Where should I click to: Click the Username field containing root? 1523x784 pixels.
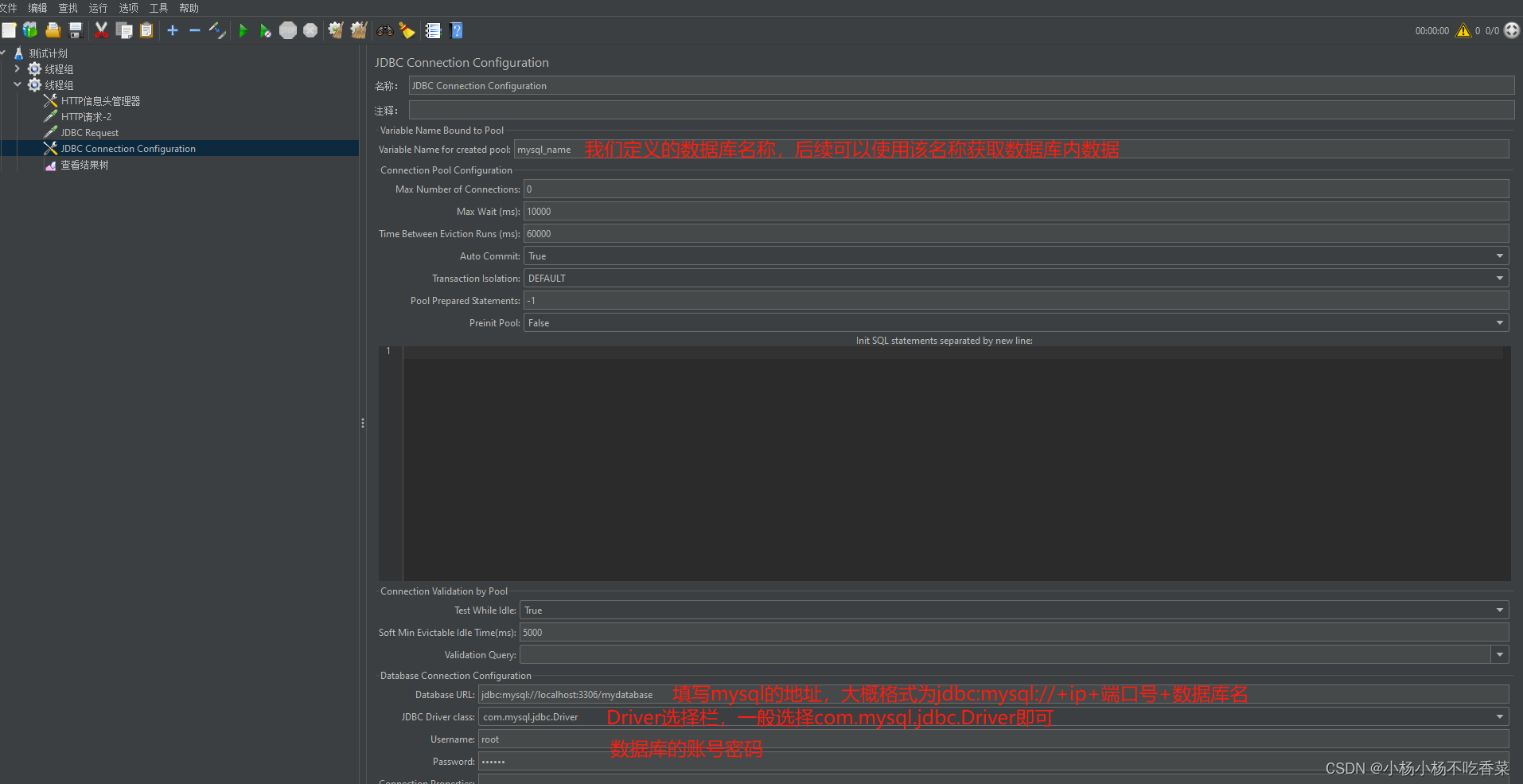click(x=994, y=739)
